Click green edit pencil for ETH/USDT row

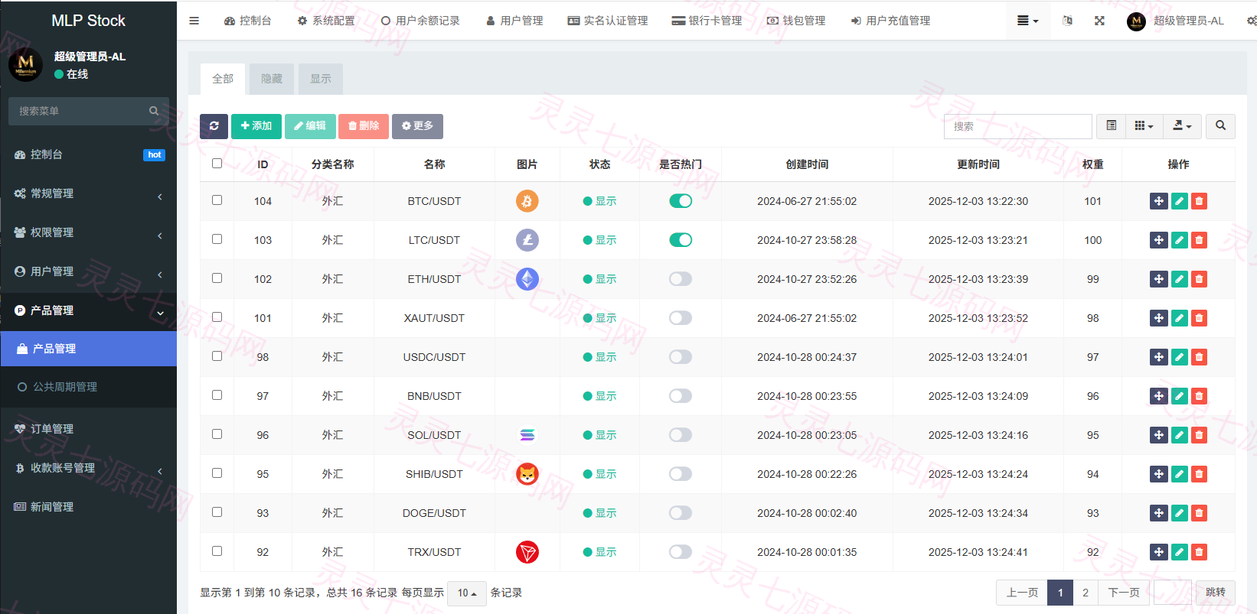pyautogui.click(x=1179, y=279)
